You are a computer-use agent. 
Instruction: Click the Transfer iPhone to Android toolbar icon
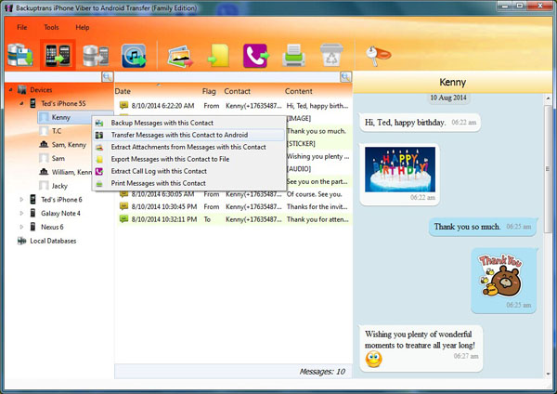click(58, 55)
